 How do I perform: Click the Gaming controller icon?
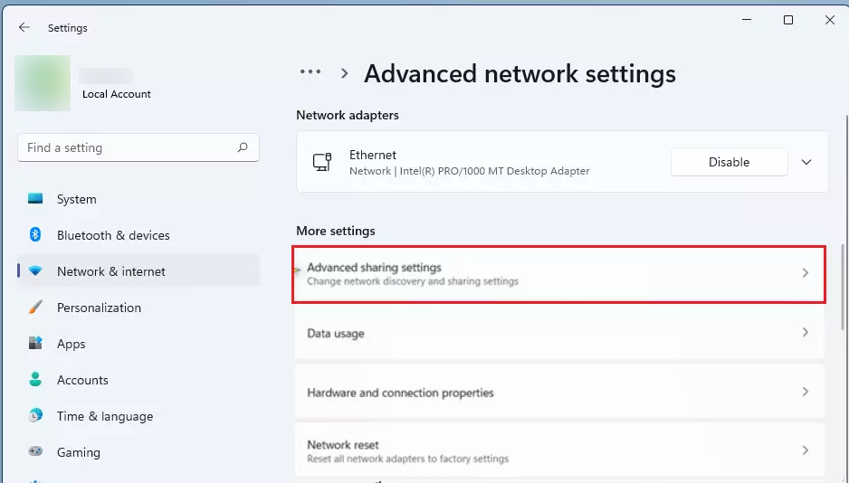(x=35, y=451)
